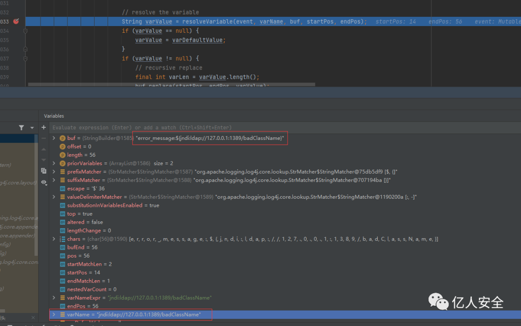Viewport: 521px width, 326px height.
Task: Focus the Evaluate expression input field
Action: [x=285, y=128]
